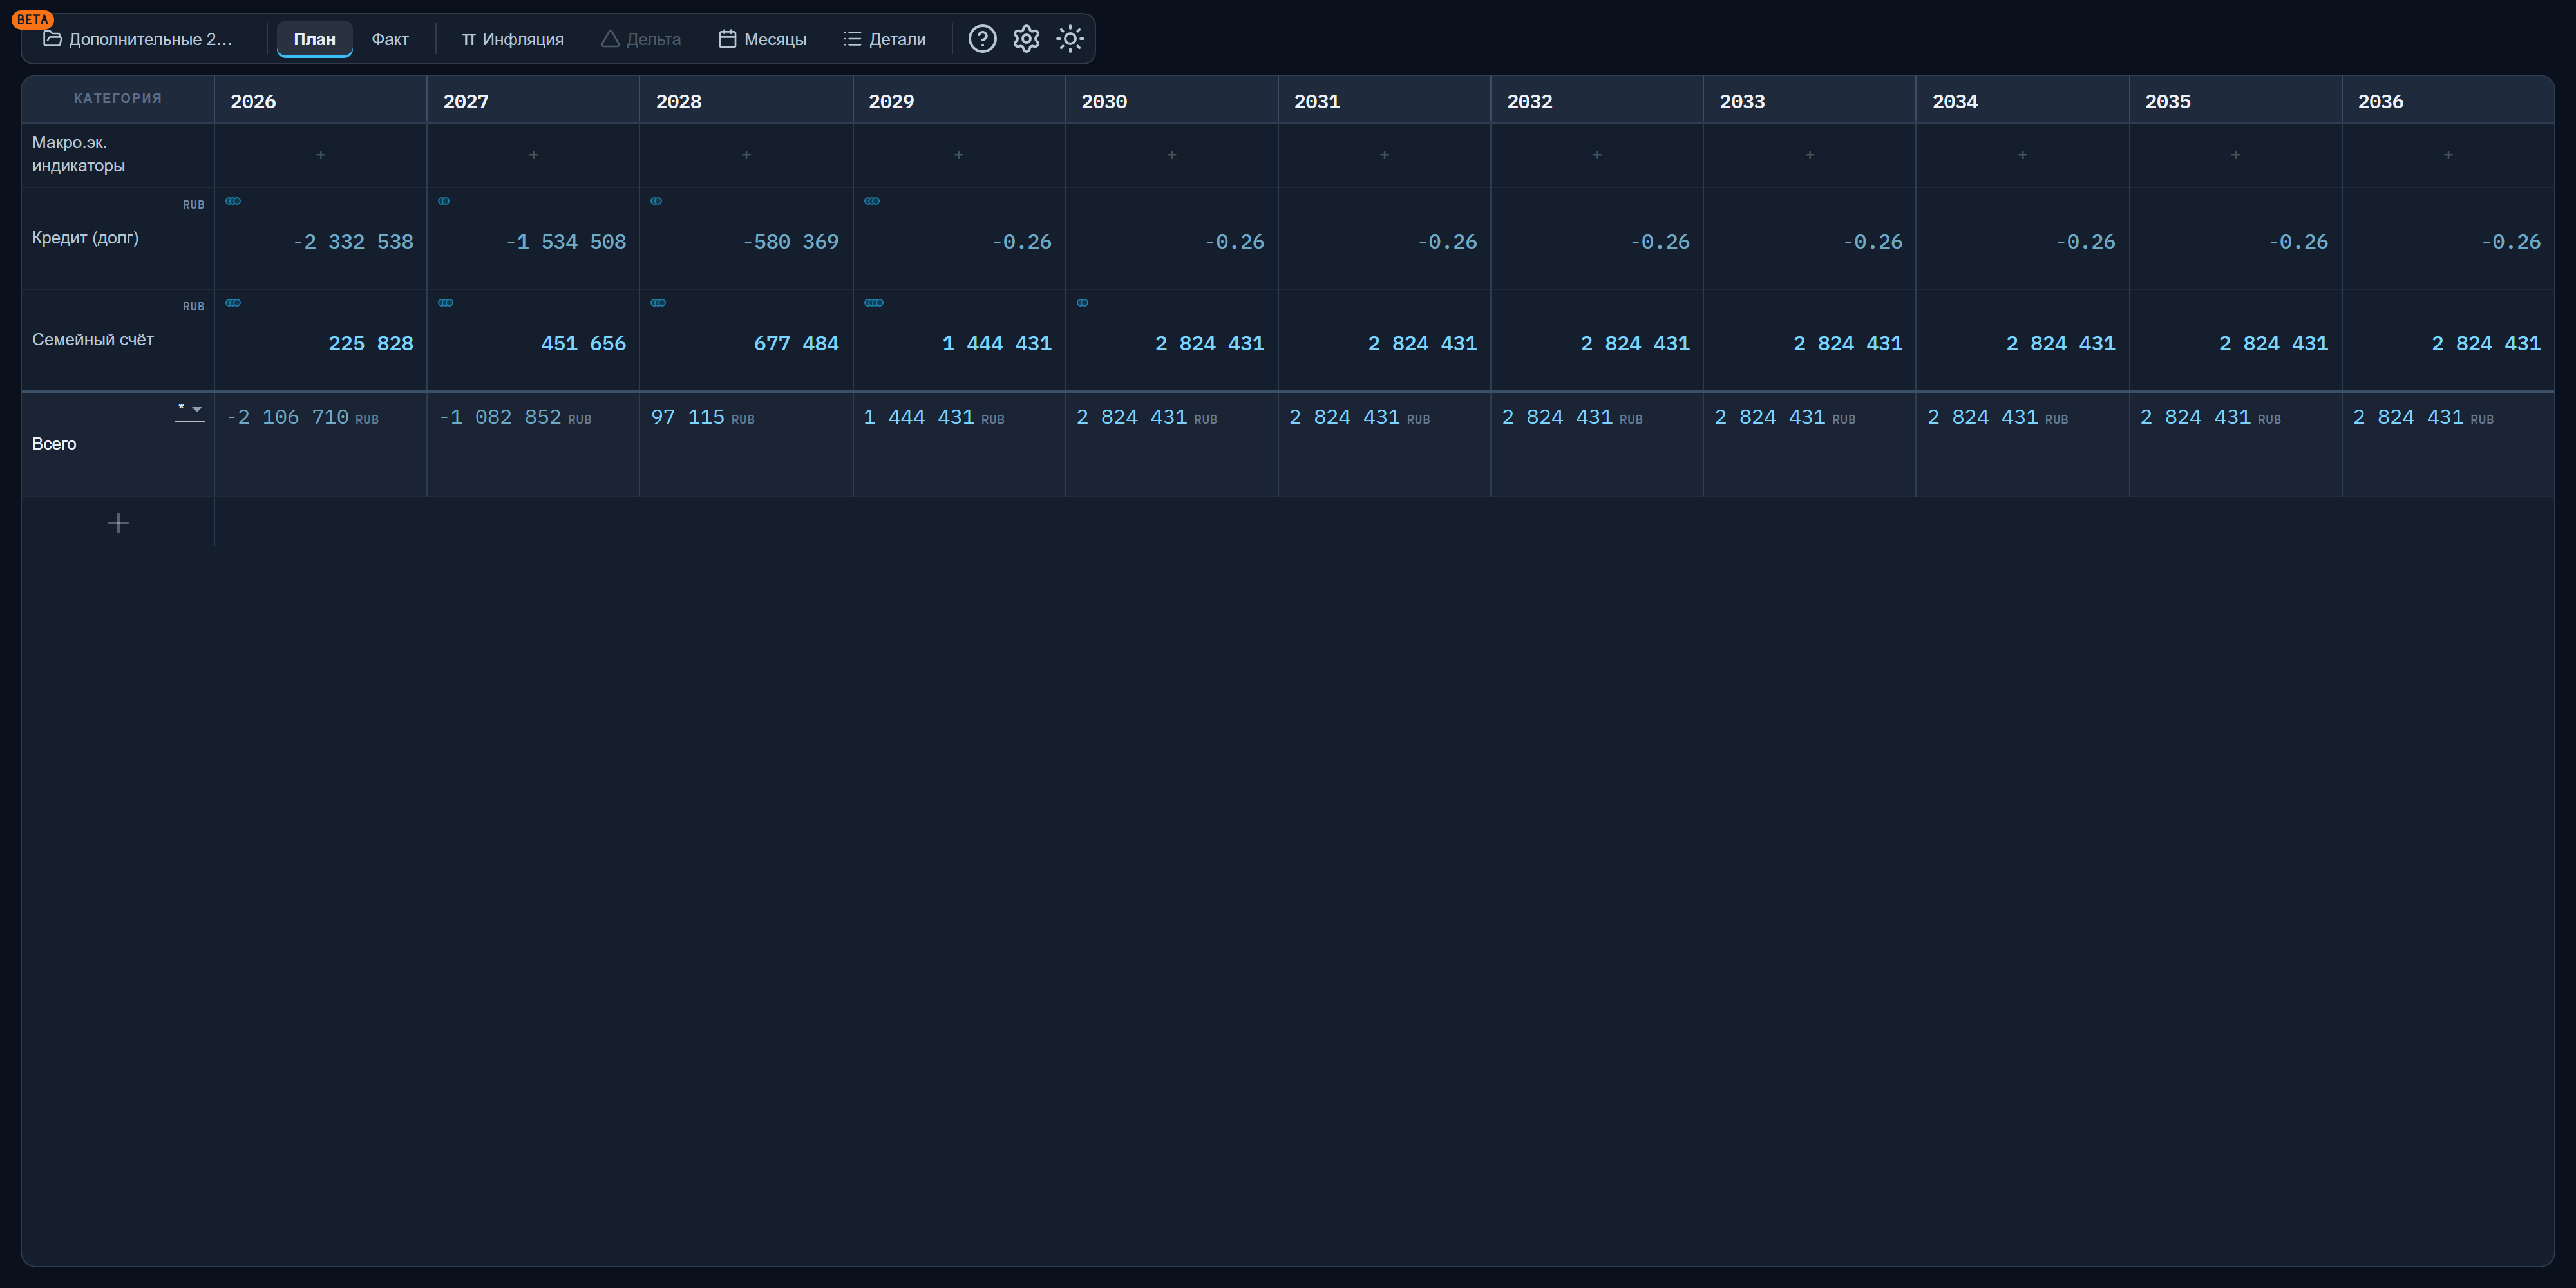Add a new category with plus icon

point(118,523)
